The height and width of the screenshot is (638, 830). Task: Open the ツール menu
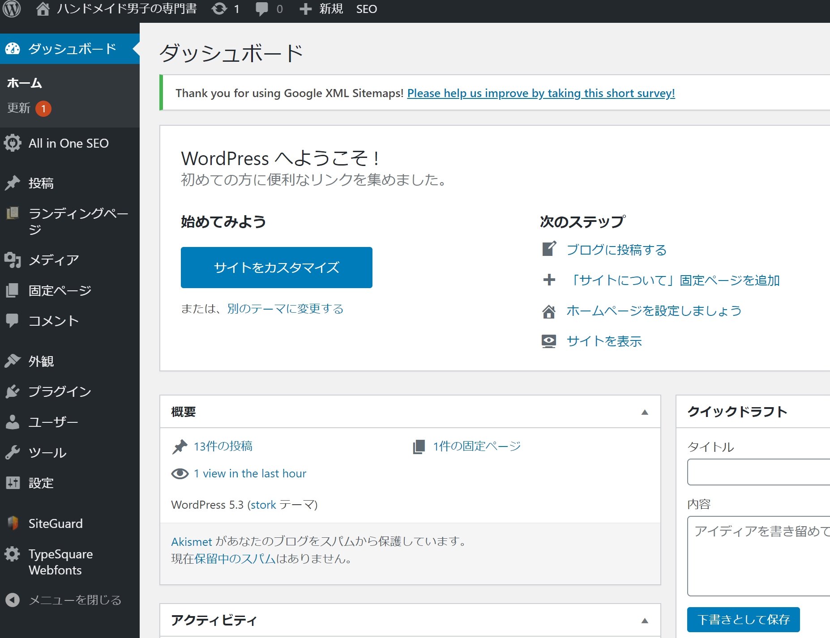tap(70, 452)
